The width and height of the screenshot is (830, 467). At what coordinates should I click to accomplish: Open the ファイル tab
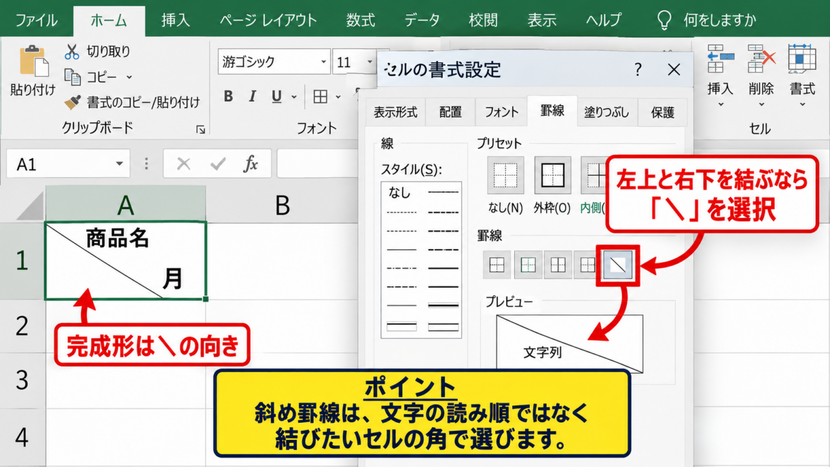[x=36, y=20]
